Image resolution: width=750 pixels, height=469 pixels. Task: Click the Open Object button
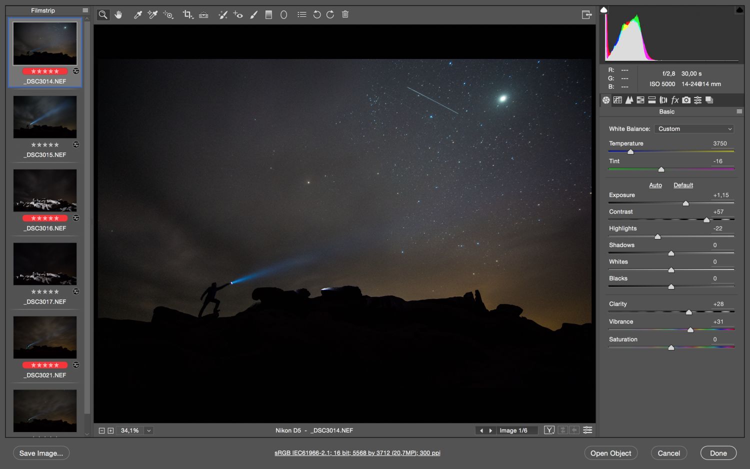(x=610, y=453)
